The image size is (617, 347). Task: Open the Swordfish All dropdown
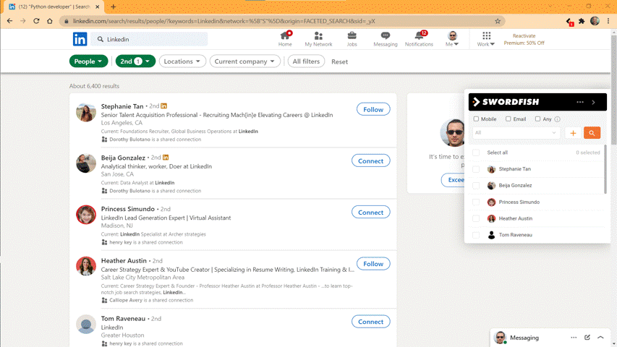(x=516, y=133)
